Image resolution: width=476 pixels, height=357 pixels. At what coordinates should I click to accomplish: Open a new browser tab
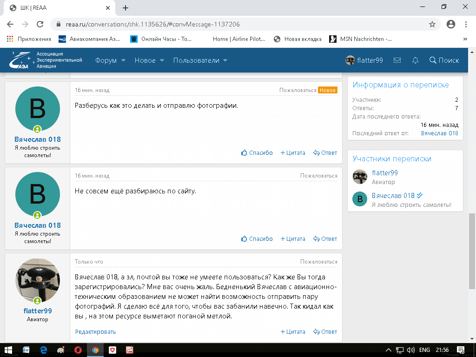tap(126, 8)
